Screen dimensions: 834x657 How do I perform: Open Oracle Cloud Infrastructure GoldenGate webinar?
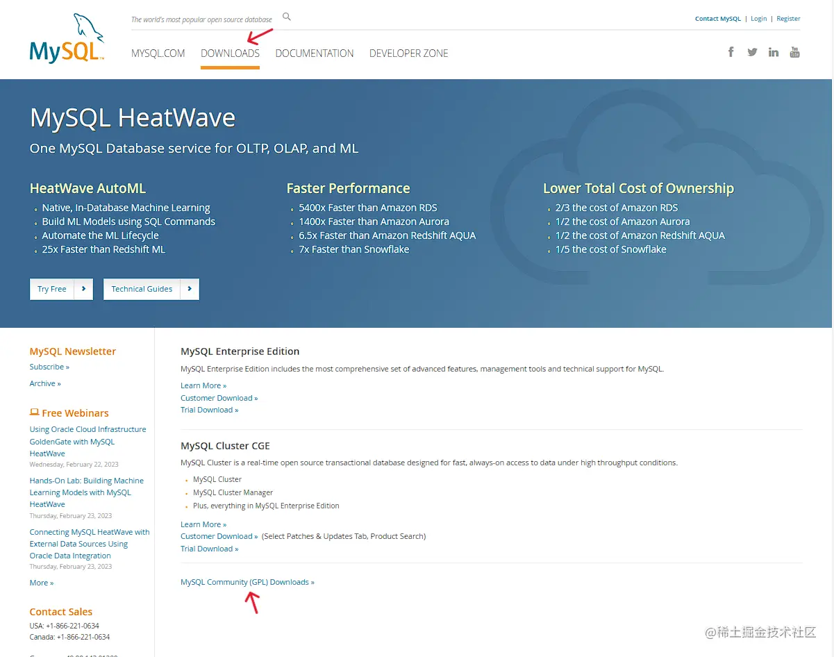pos(88,441)
